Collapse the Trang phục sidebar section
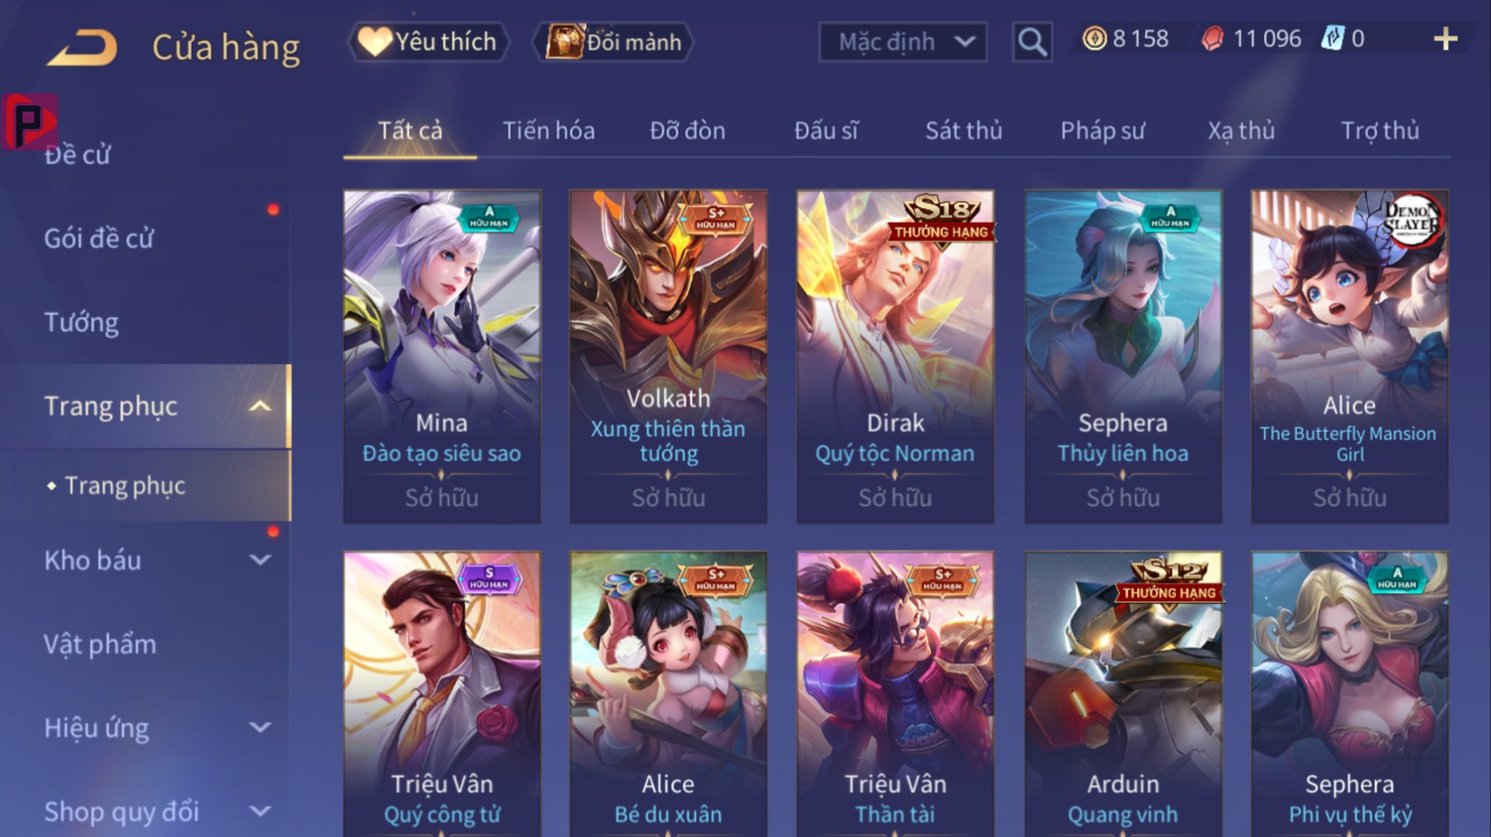 [x=260, y=406]
